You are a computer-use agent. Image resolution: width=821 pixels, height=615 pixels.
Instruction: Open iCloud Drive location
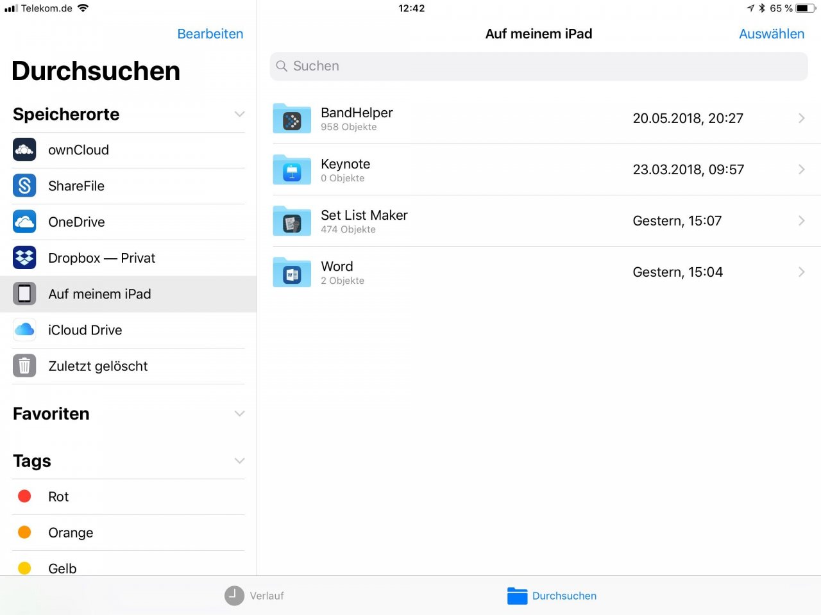click(x=128, y=330)
